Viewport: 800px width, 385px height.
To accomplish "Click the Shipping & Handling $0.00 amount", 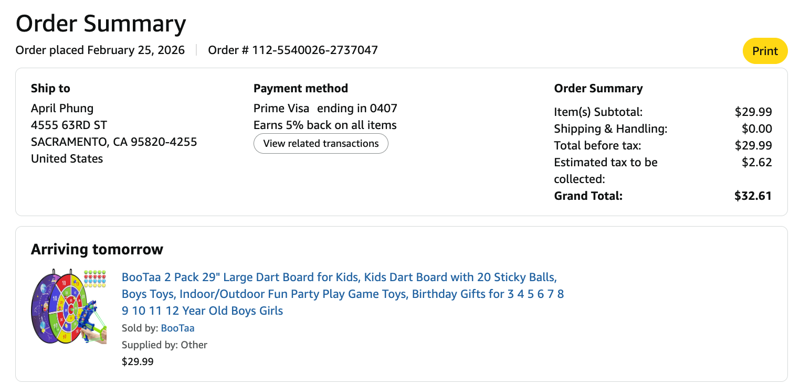I will coord(756,129).
